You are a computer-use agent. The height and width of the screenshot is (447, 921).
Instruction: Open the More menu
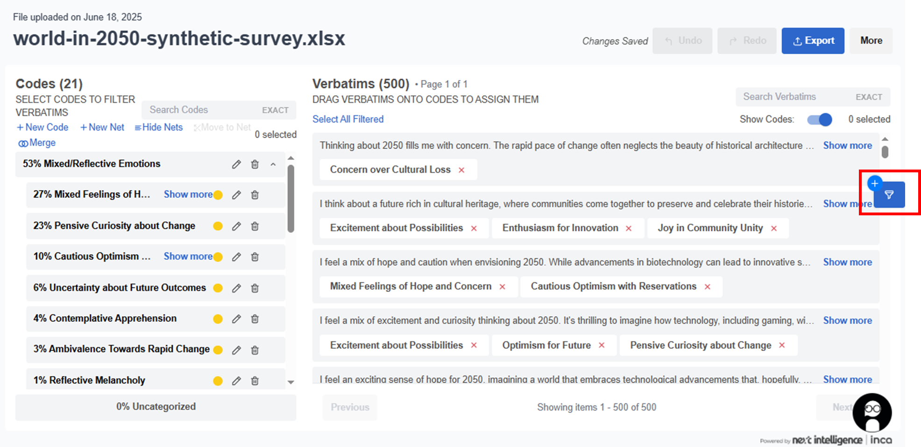871,41
